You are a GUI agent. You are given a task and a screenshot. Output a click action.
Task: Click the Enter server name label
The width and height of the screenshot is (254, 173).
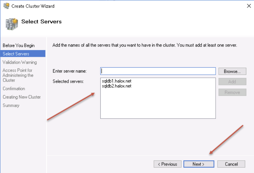click(x=69, y=71)
